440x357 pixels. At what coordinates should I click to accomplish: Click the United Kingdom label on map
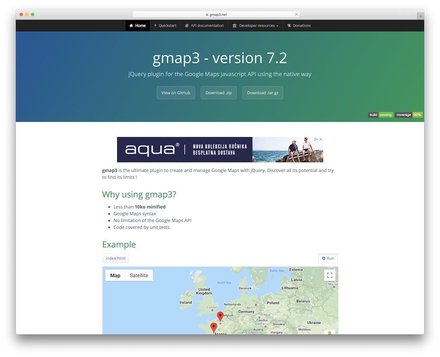click(x=204, y=291)
